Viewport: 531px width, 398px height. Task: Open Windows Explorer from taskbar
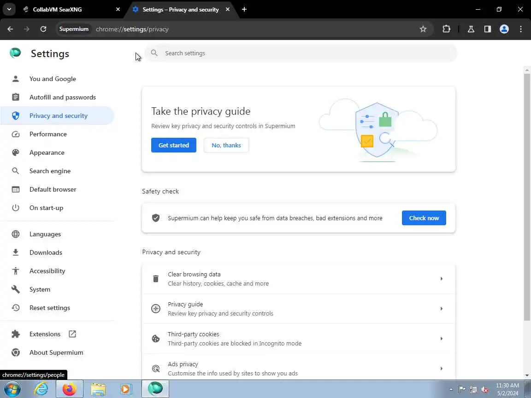pos(98,389)
